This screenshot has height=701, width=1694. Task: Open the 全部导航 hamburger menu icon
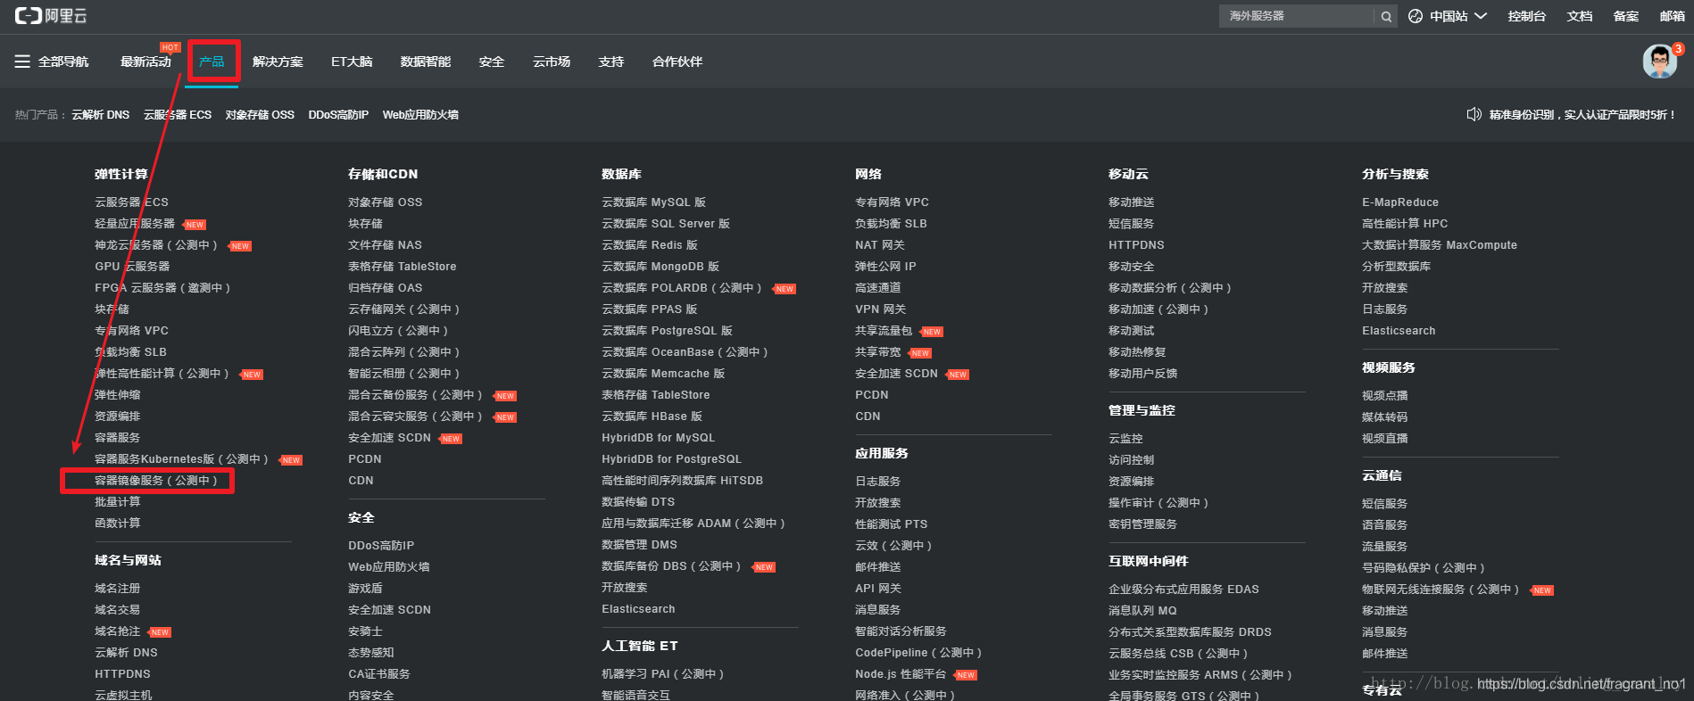coord(22,62)
